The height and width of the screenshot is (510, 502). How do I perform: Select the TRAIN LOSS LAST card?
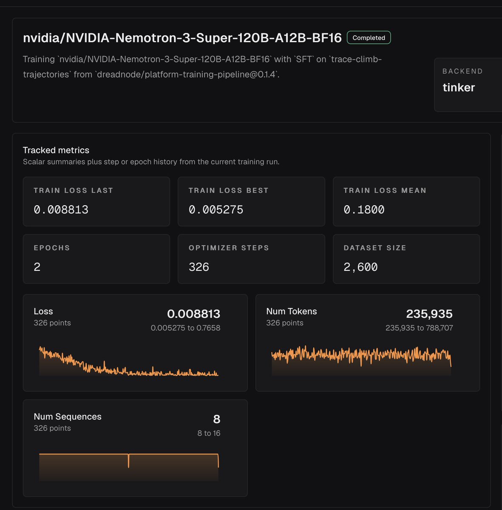tap(96, 201)
